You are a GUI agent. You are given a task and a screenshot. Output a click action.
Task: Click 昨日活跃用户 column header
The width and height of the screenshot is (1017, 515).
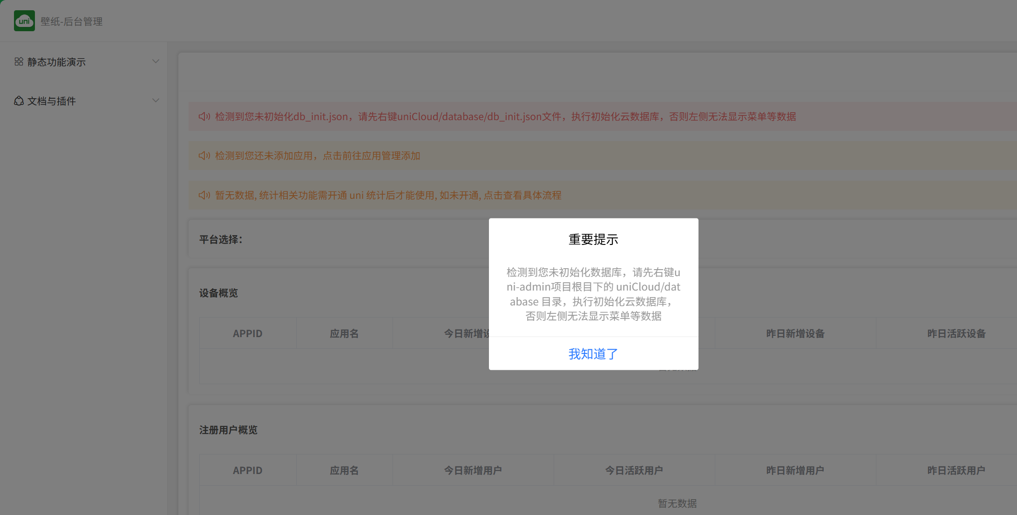[956, 470]
